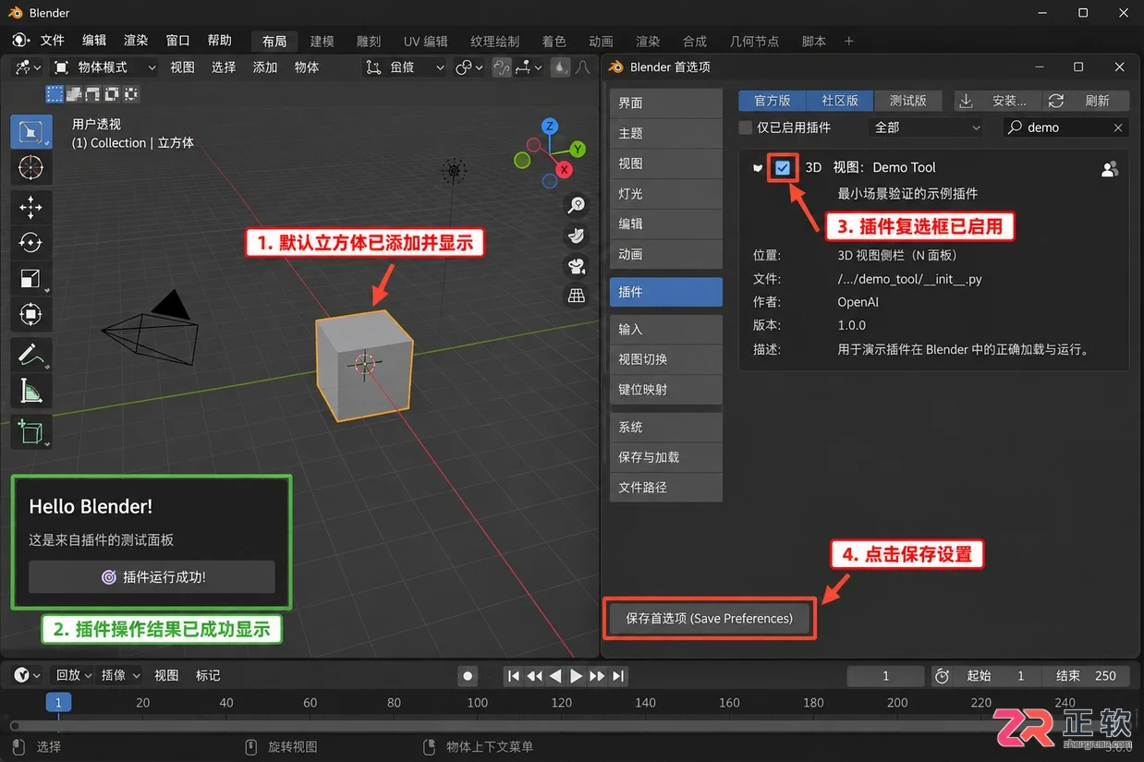This screenshot has height=762, width=1144.
Task: Toggle the 测试版 filter
Action: (907, 101)
